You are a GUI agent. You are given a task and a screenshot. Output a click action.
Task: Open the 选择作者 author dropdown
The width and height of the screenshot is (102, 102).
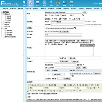click(64, 58)
